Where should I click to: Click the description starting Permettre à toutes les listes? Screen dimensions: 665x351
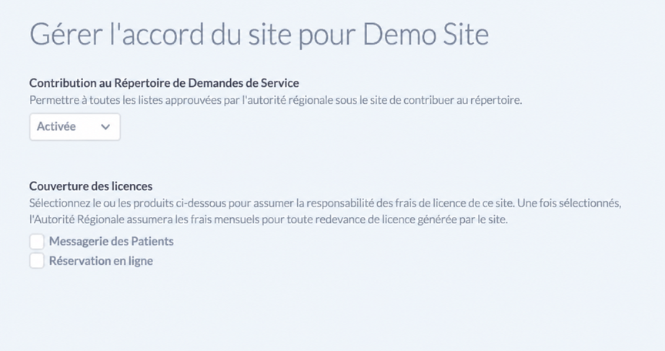pyautogui.click(x=276, y=101)
